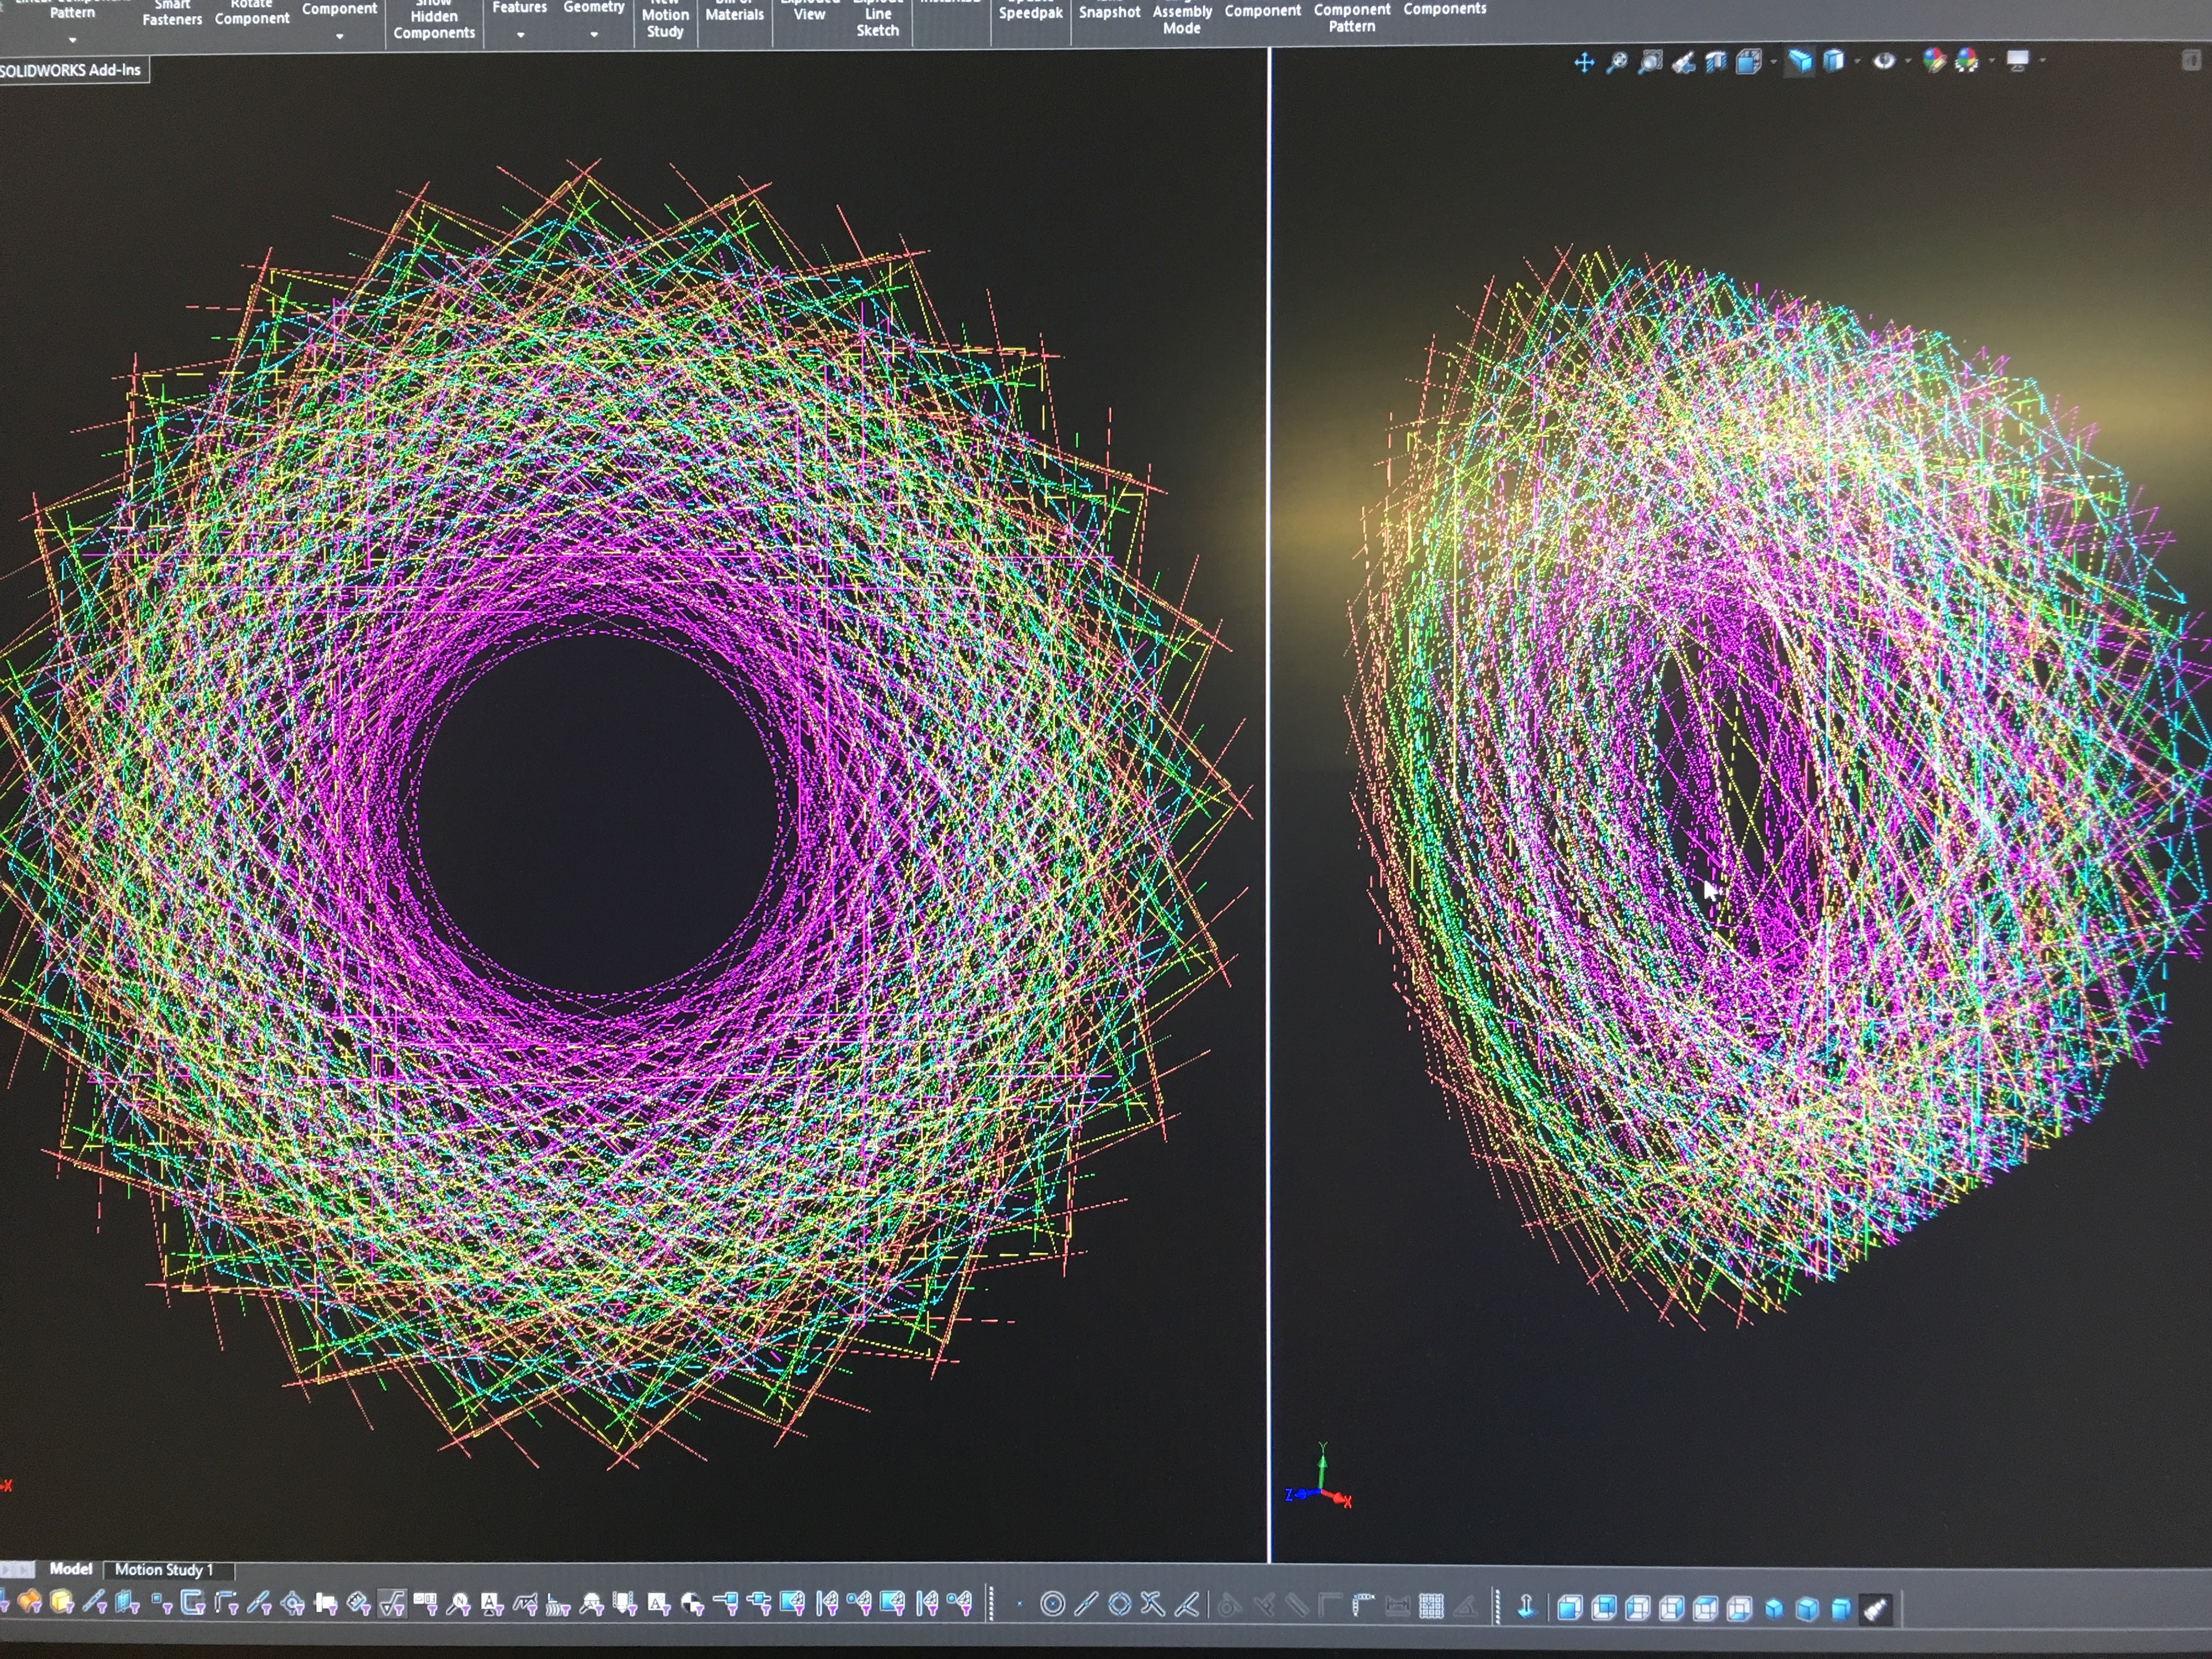Click quadrant points circle snap icon

coord(1120,1604)
